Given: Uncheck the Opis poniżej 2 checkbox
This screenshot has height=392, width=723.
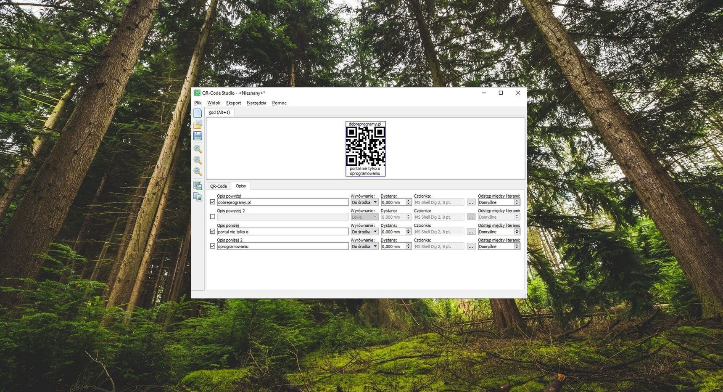Looking at the screenshot, I should tap(213, 246).
